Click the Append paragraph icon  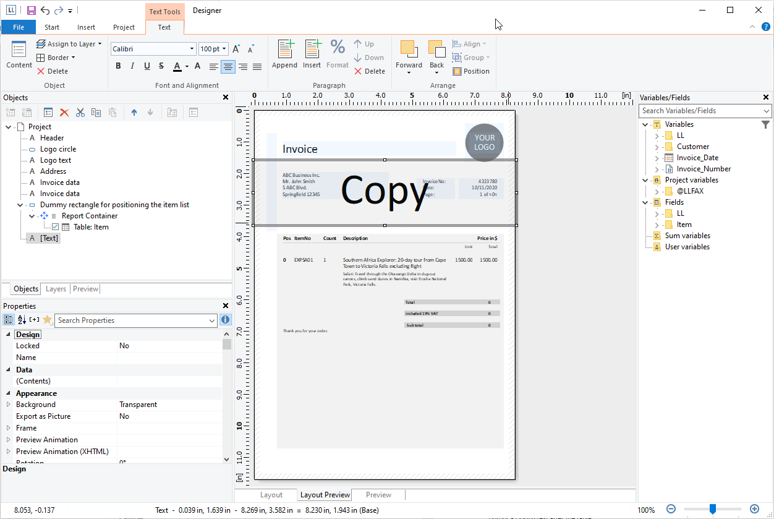click(284, 49)
